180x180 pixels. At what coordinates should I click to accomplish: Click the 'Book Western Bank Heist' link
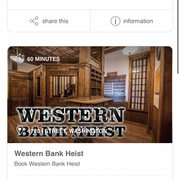(47, 164)
